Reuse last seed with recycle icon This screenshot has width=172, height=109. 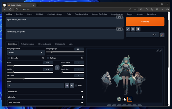point(72,86)
